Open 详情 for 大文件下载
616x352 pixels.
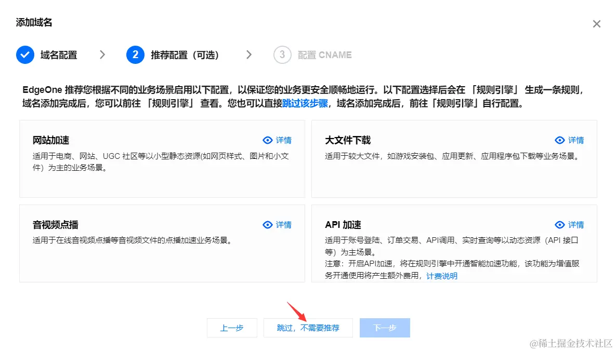coord(575,140)
